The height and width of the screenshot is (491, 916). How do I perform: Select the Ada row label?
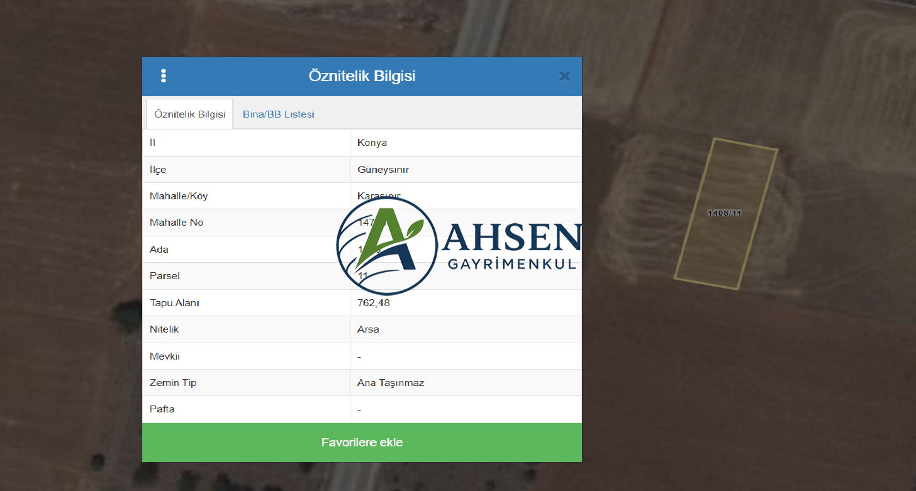tap(159, 250)
